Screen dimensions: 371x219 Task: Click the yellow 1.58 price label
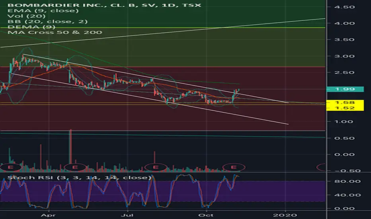(345, 102)
